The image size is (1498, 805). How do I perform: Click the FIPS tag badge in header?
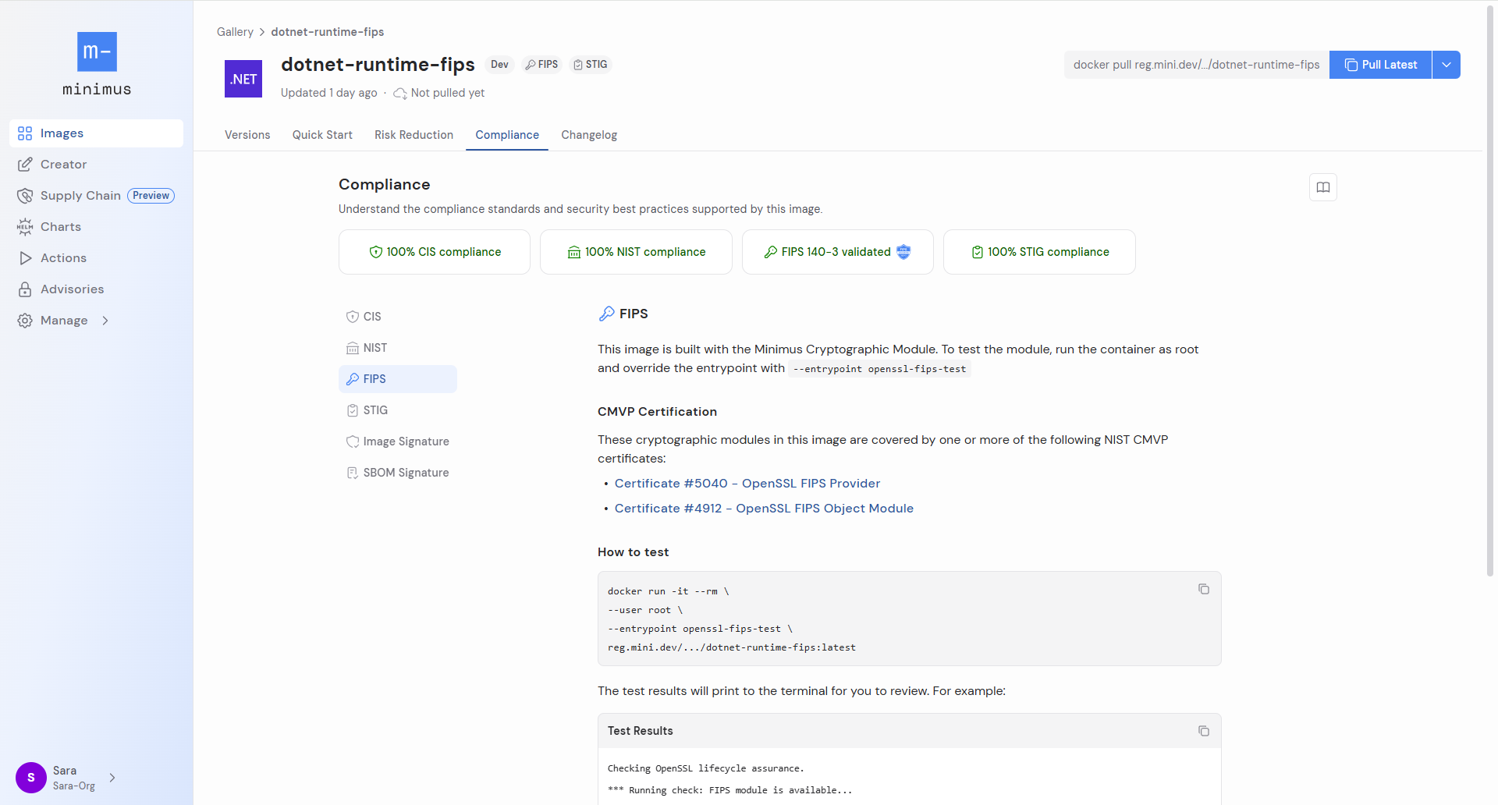(x=541, y=65)
